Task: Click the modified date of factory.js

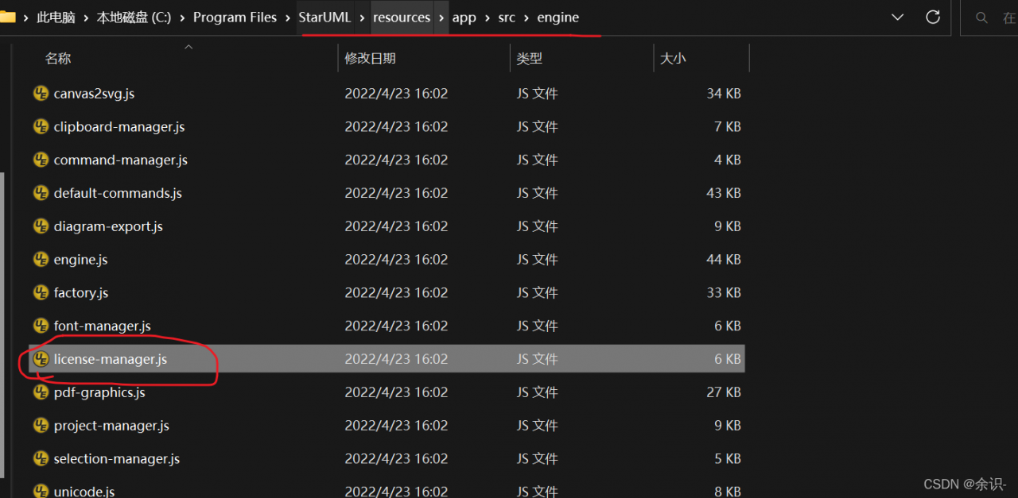Action: pos(396,293)
